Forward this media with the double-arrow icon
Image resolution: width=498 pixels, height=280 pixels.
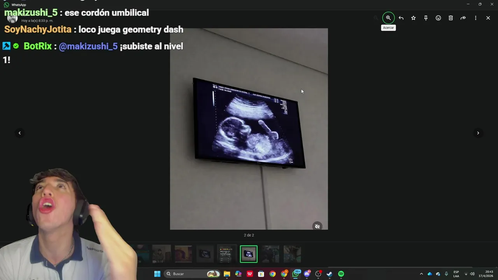[x=463, y=18]
